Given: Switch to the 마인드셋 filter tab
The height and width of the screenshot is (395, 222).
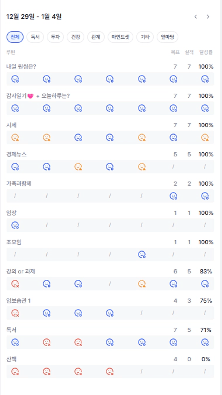Looking at the screenshot, I should tap(121, 37).
